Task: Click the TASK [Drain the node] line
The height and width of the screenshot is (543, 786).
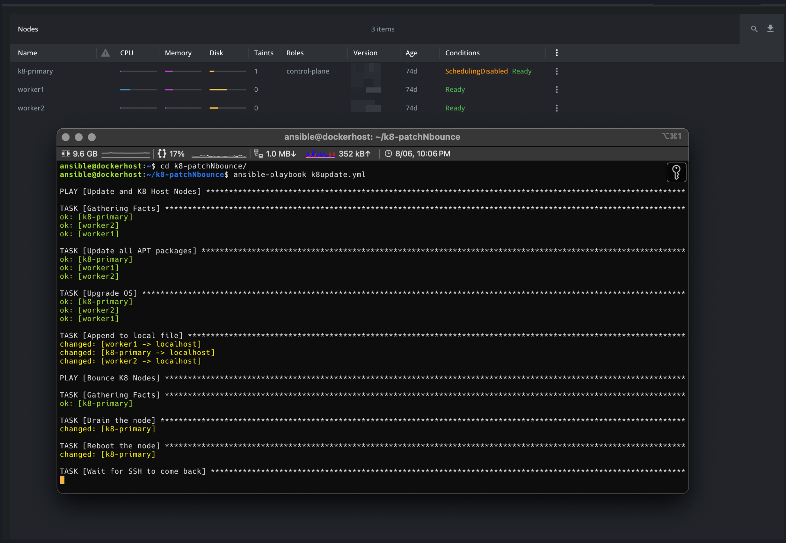Action: click(372, 420)
